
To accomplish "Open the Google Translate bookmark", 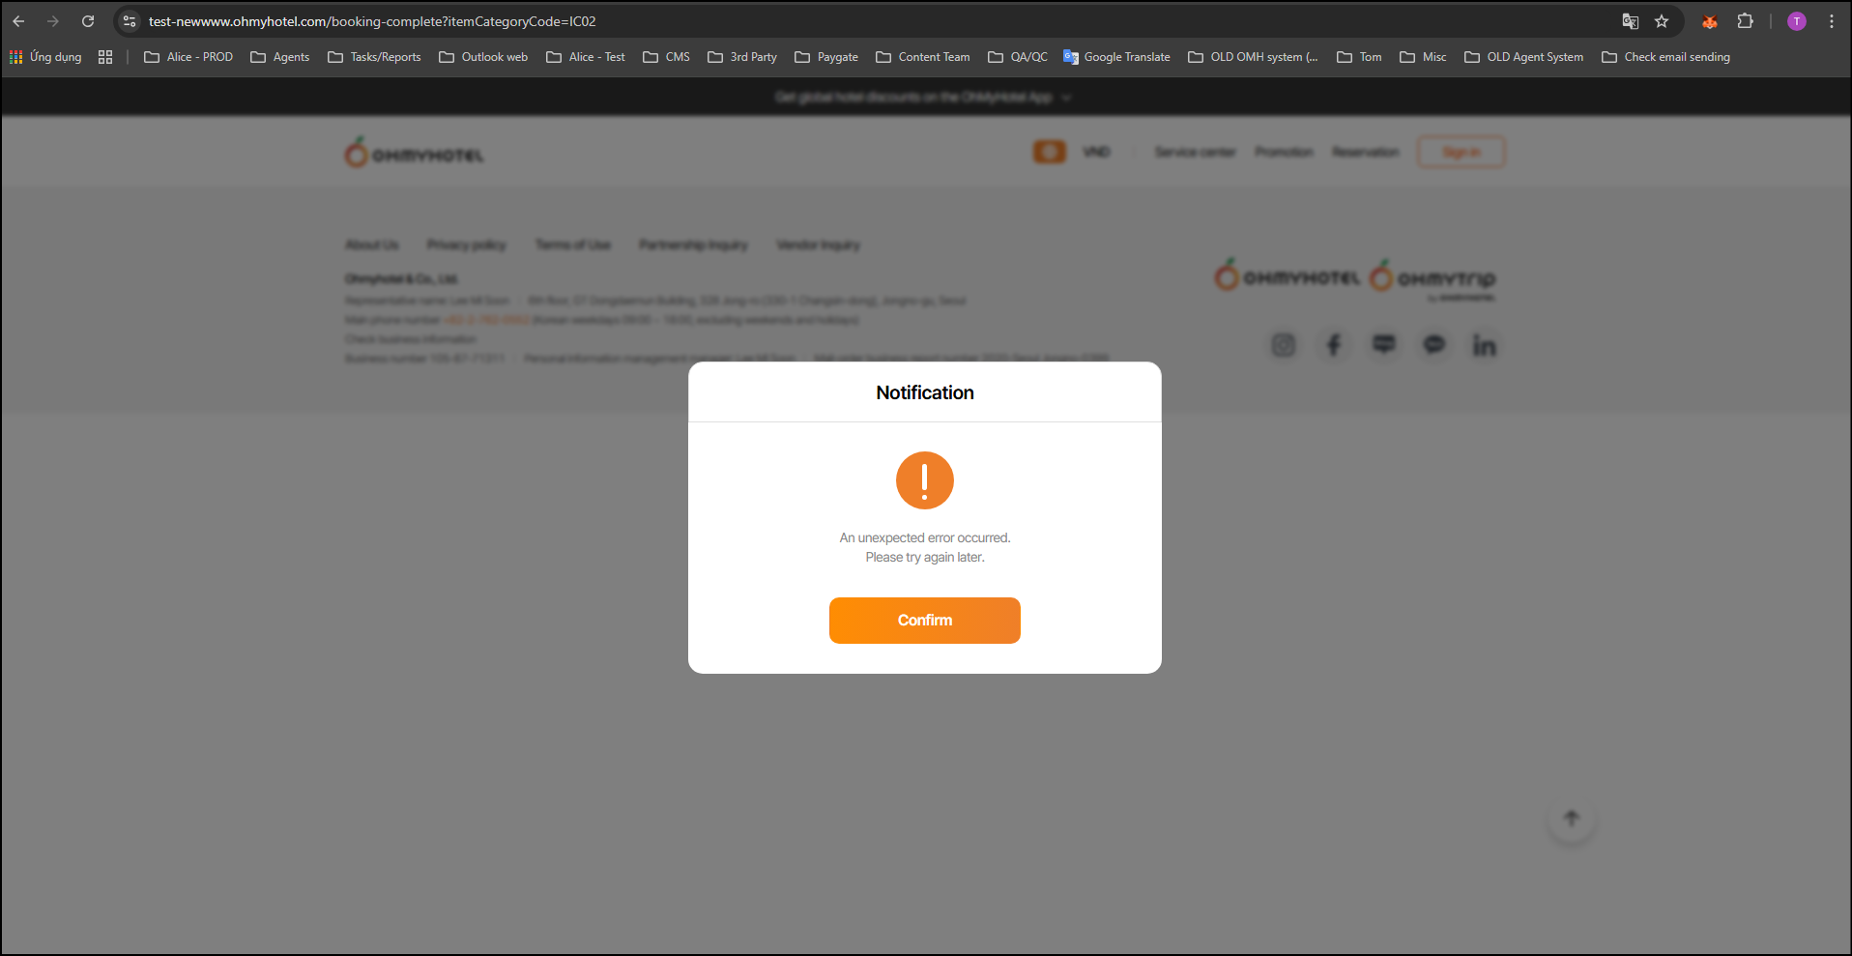I will pos(1116,57).
